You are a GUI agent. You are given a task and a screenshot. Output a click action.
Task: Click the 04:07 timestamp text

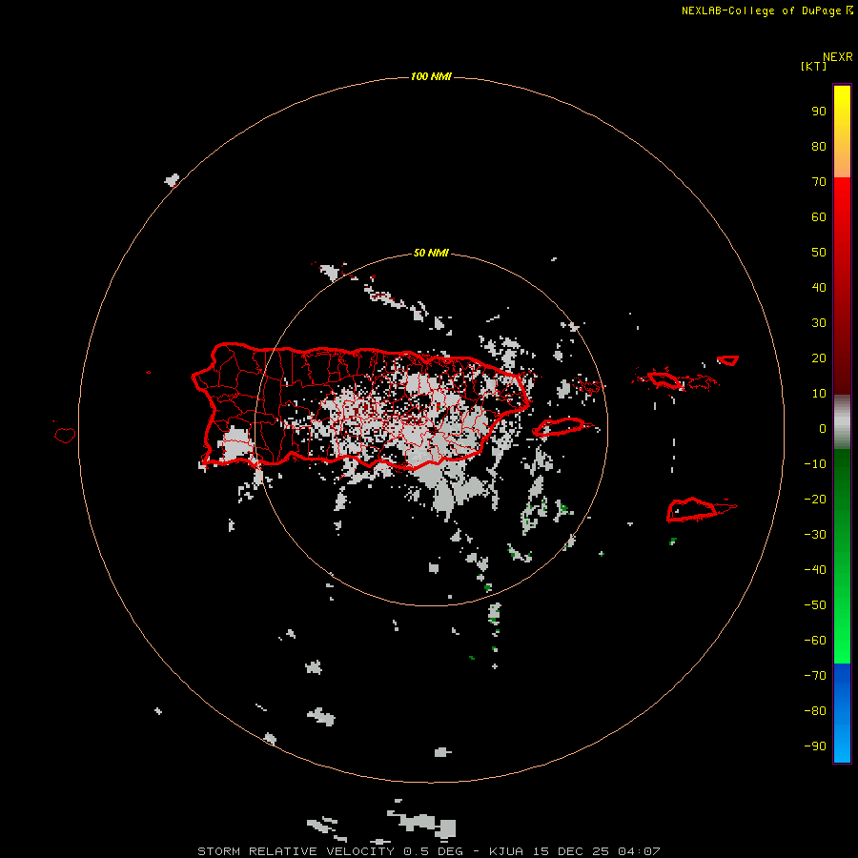(639, 851)
